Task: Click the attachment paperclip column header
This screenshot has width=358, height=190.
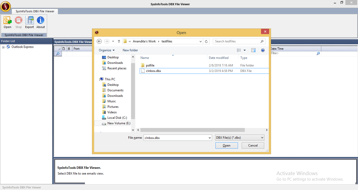Action: tap(69, 49)
